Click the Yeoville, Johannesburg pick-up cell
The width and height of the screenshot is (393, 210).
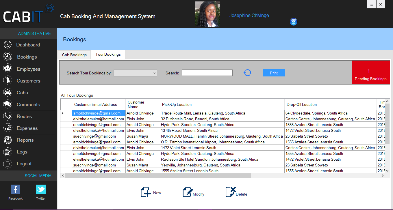(x=222, y=165)
